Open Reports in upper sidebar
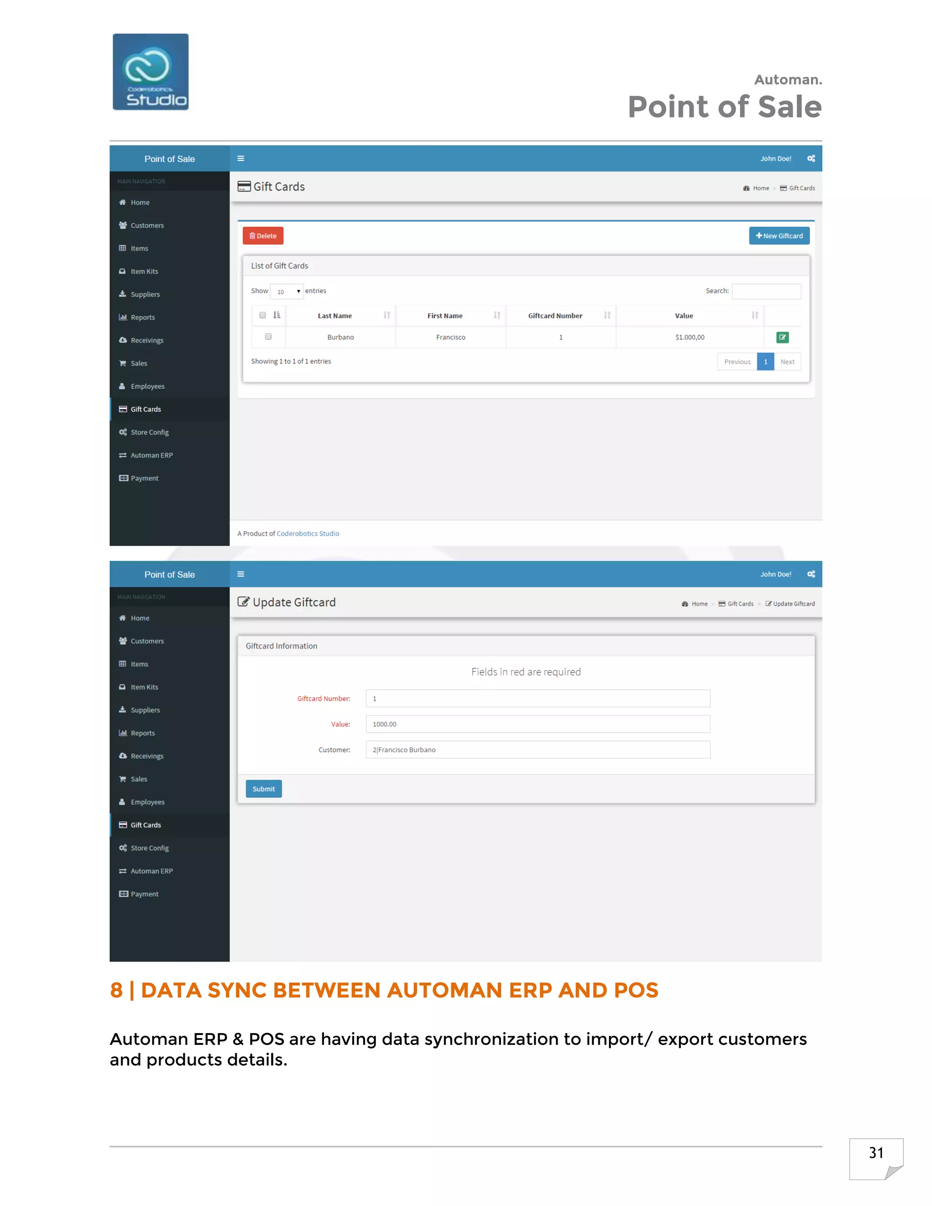The image size is (932, 1206). pos(169,318)
